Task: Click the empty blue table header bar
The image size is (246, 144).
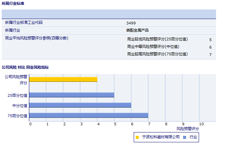Action: tap(109, 14)
